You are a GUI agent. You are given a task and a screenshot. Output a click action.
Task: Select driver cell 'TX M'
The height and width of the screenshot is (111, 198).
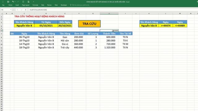coord(125,44)
